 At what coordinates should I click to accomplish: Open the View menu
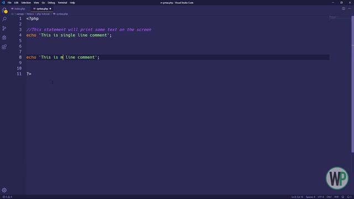click(x=37, y=3)
